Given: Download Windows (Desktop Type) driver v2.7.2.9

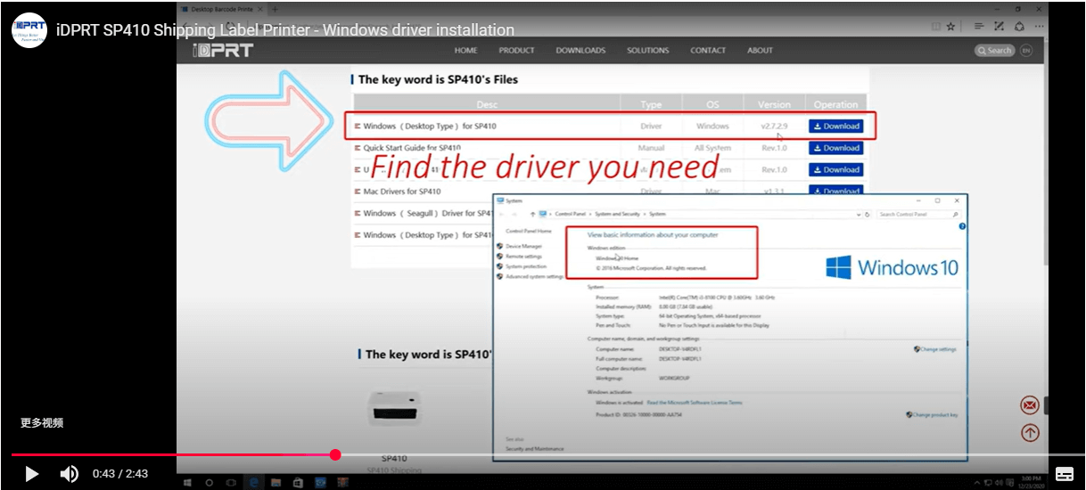Looking at the screenshot, I should pyautogui.click(x=835, y=127).
